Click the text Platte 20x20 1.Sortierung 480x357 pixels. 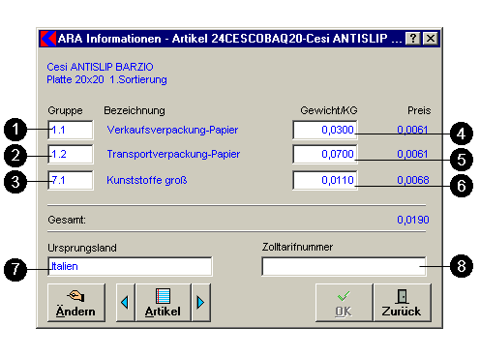[106, 79]
